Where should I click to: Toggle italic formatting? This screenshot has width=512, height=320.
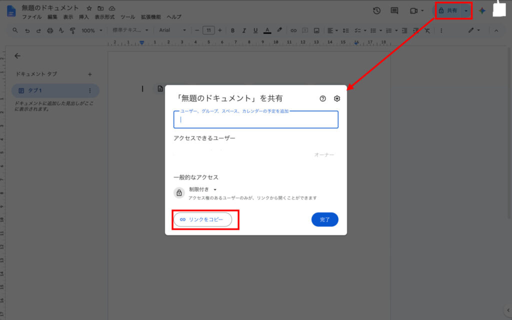(x=244, y=30)
